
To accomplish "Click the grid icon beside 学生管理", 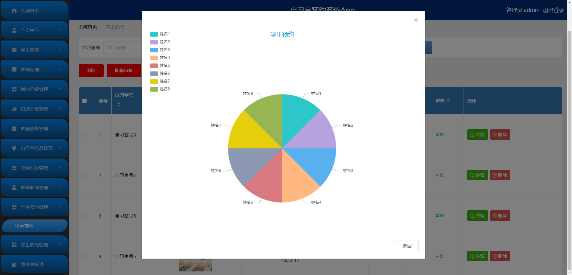I will [14, 50].
